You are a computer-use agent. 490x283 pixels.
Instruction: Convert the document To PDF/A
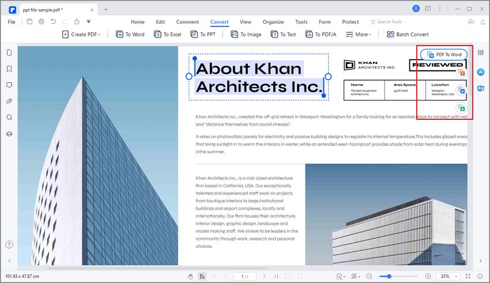[321, 35]
